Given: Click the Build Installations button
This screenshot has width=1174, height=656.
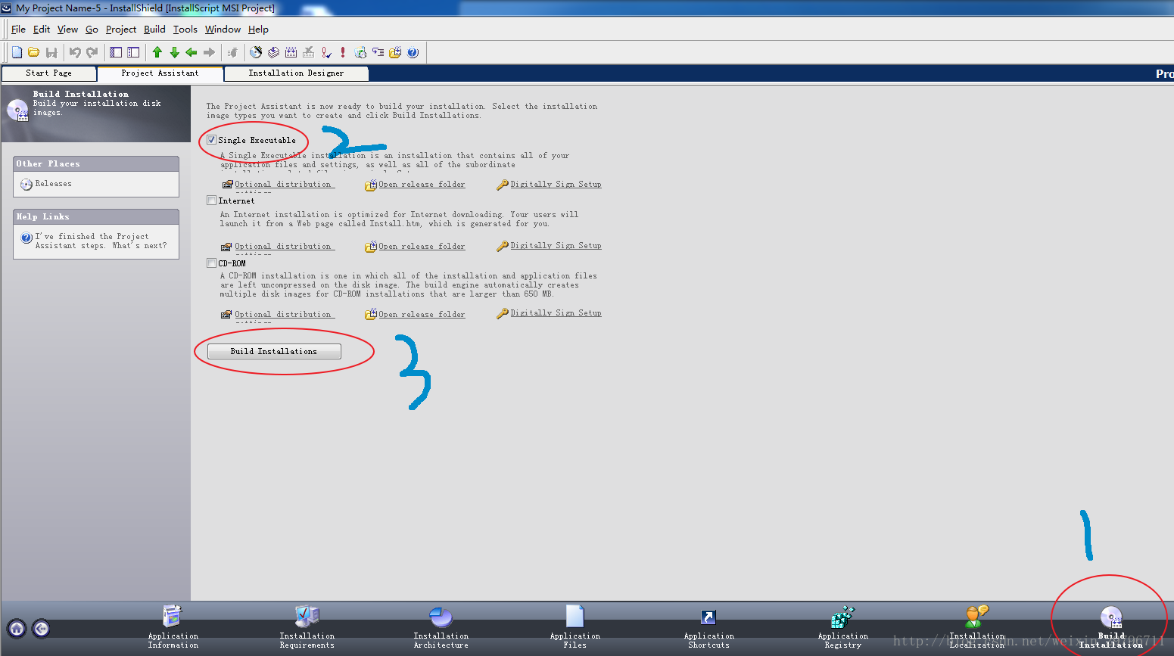Looking at the screenshot, I should pyautogui.click(x=274, y=352).
